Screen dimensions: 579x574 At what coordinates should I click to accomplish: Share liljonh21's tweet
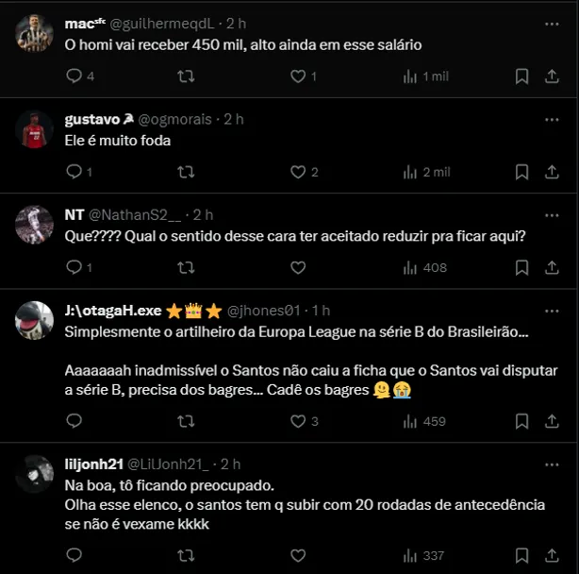554,555
